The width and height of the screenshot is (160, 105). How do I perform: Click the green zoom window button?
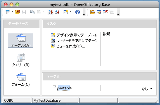coord(17,4)
